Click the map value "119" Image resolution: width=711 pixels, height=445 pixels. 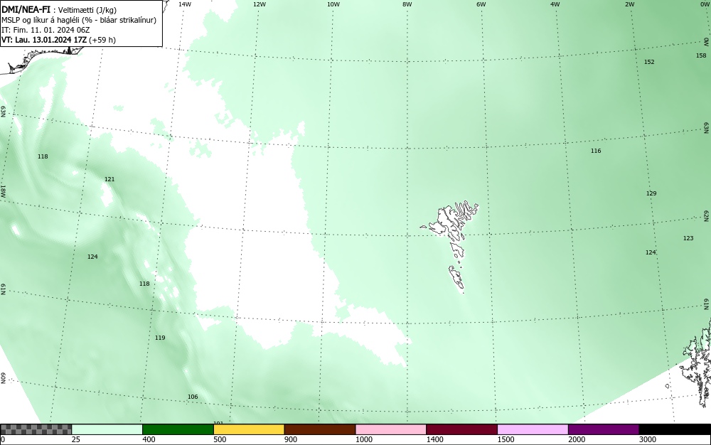160,338
